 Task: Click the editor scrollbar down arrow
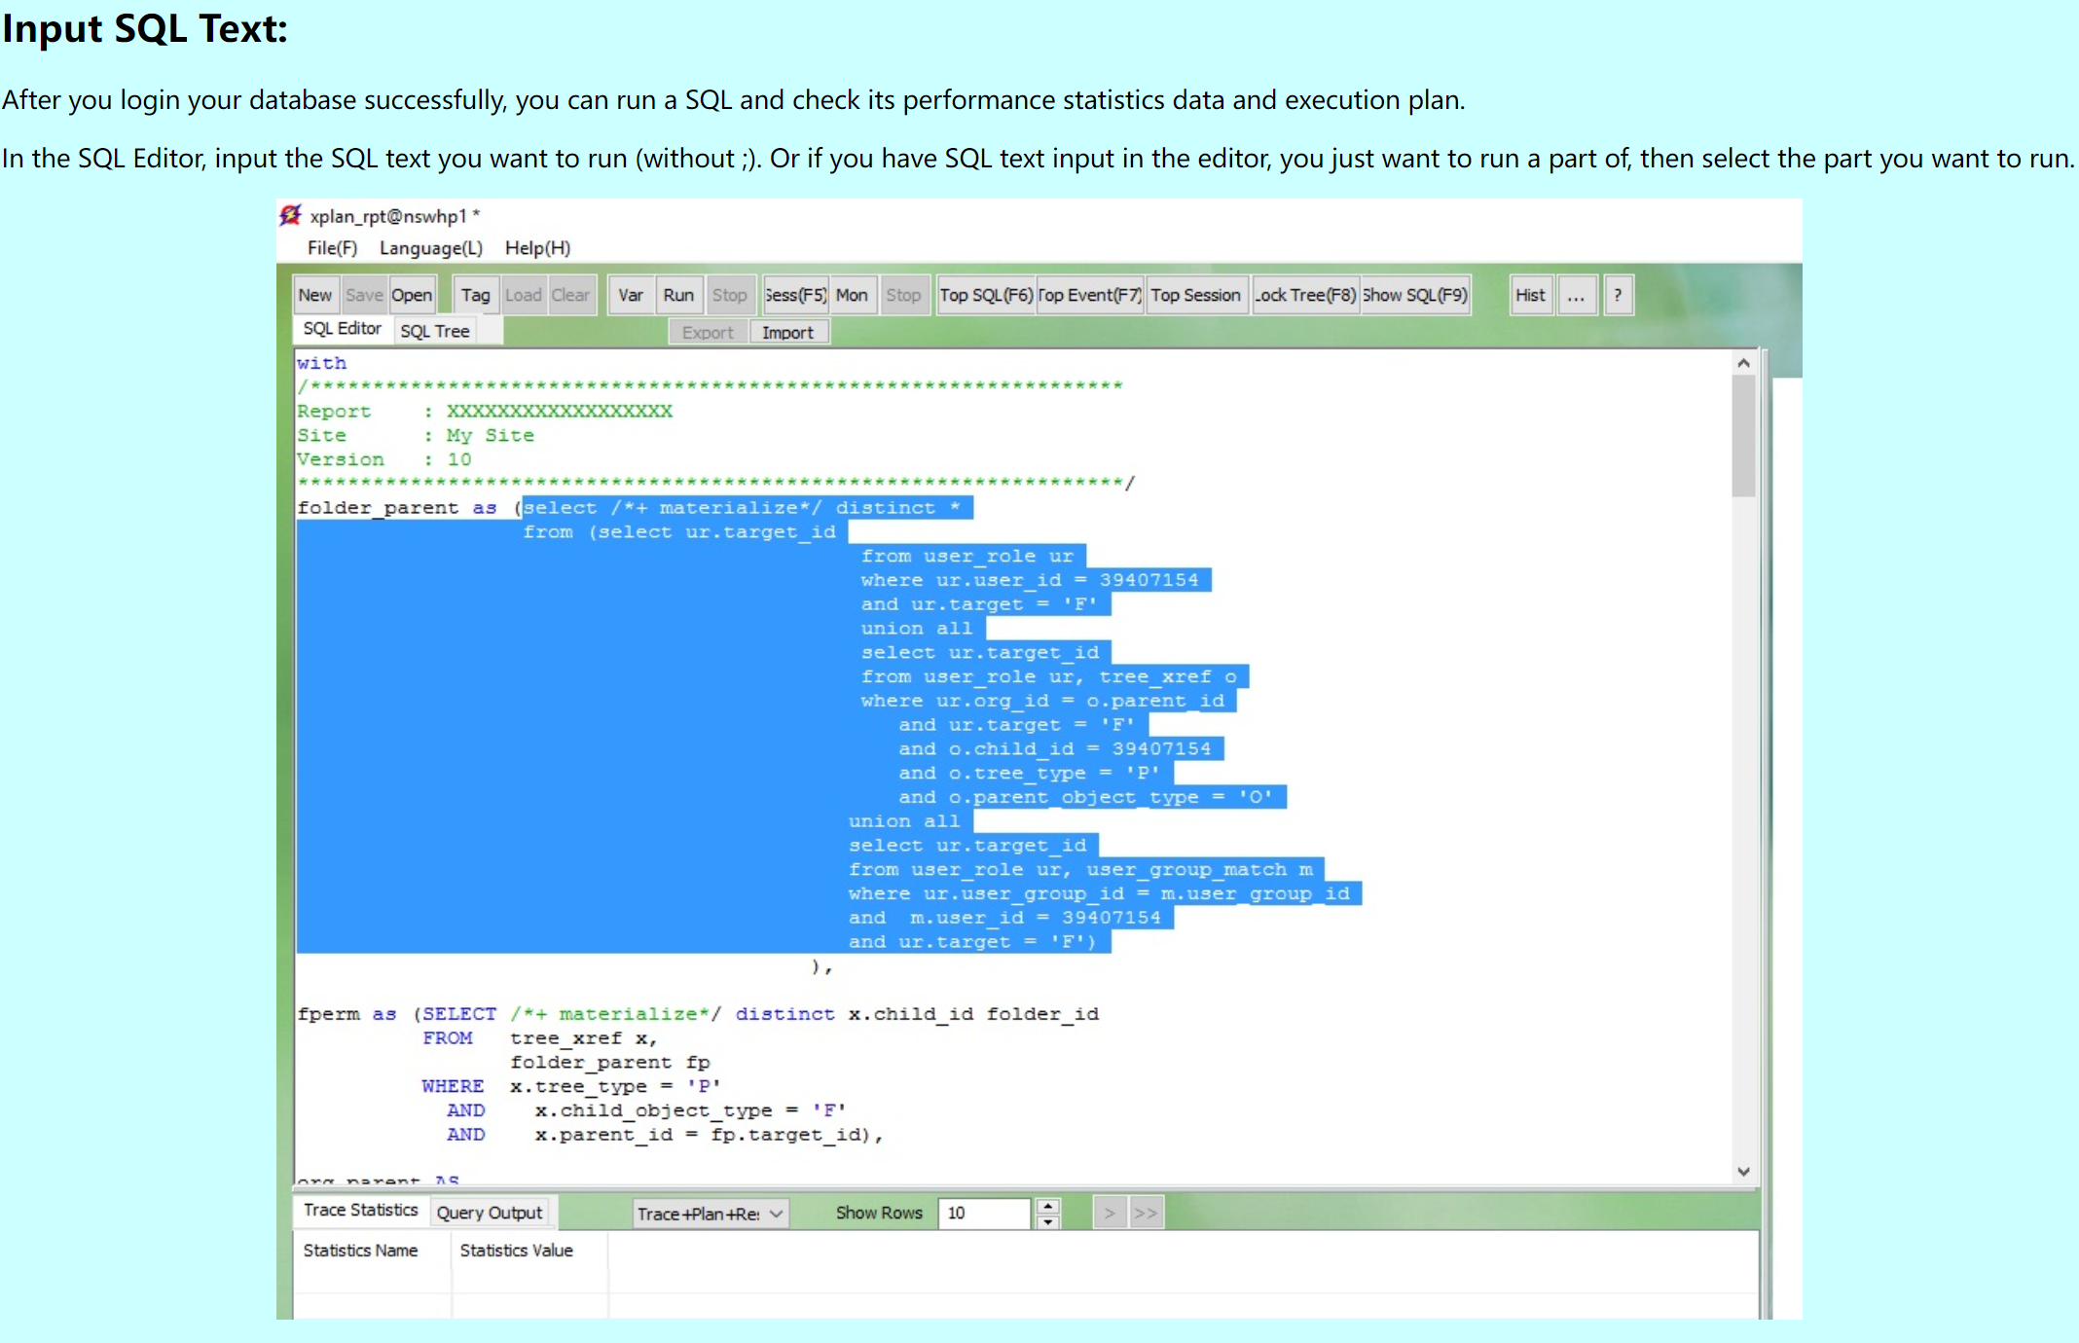[1743, 1172]
